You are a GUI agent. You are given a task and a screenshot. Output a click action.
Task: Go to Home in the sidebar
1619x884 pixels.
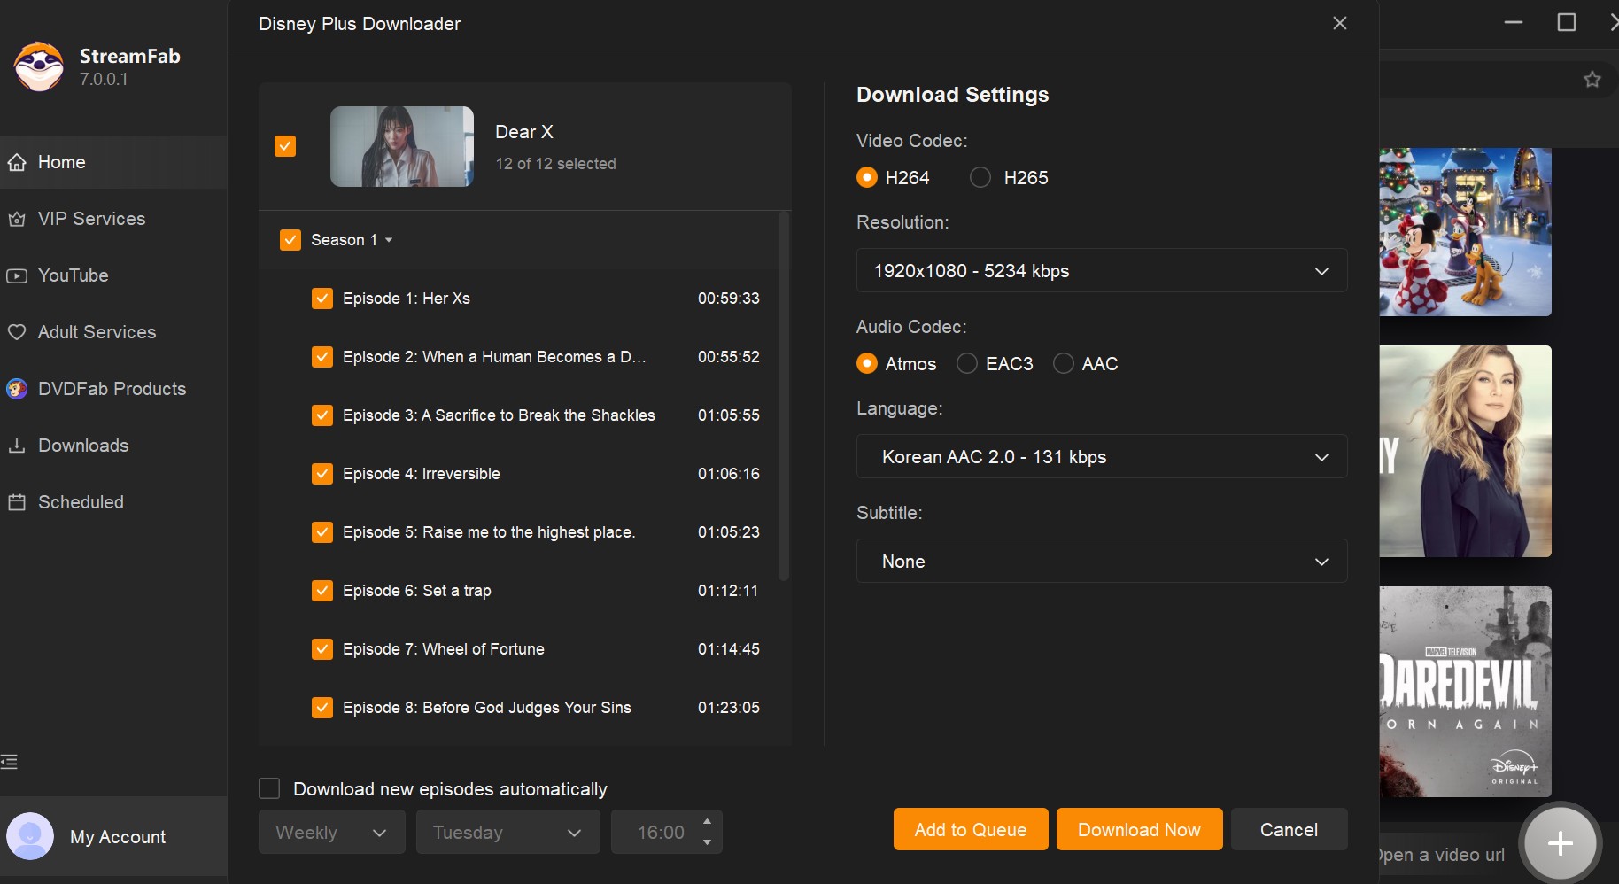point(61,162)
